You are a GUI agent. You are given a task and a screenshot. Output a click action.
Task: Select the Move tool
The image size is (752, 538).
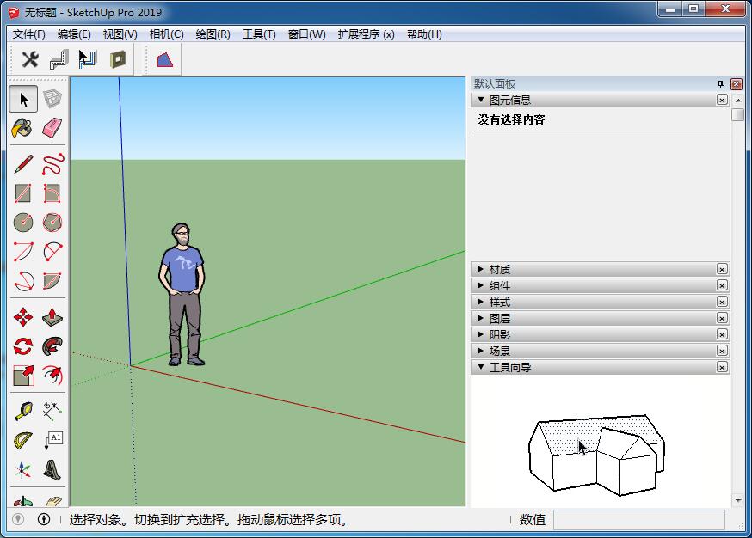click(x=23, y=317)
